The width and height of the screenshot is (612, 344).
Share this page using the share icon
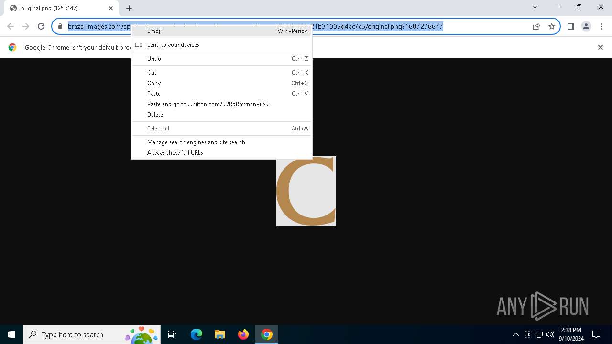tap(536, 26)
